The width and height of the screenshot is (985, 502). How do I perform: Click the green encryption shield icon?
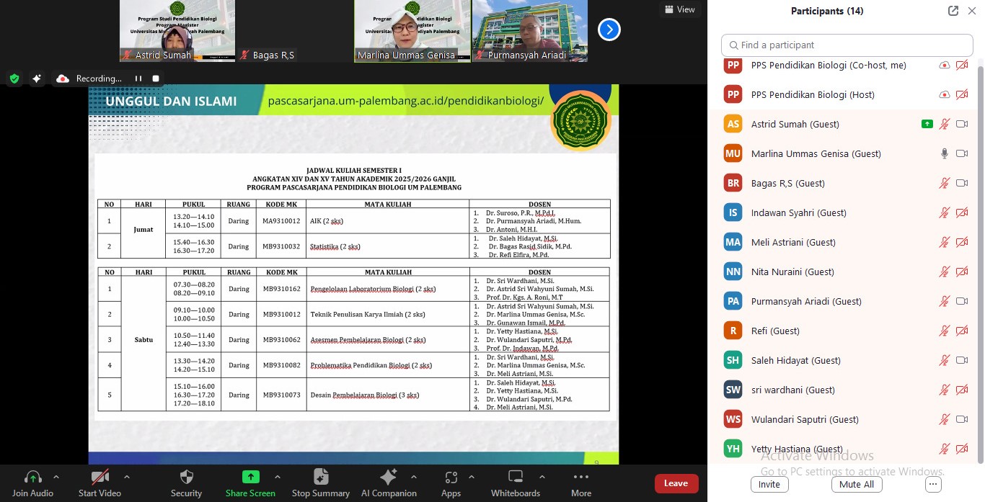(x=14, y=79)
